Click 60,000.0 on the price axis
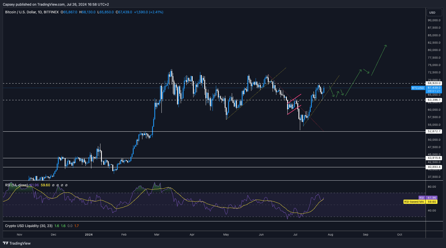 click(x=434, y=110)
